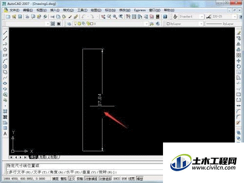The width and height of the screenshot is (244, 183).
Task: Click the Pan realtime icon
Action: (103, 17)
